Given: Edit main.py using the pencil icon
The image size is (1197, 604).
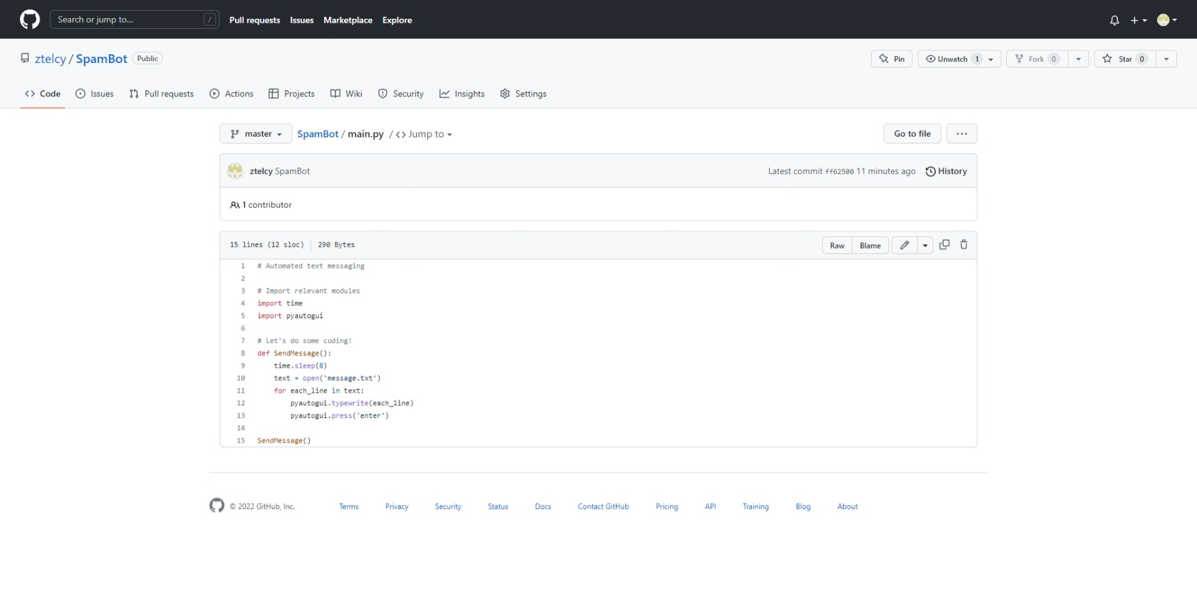Looking at the screenshot, I should [904, 245].
